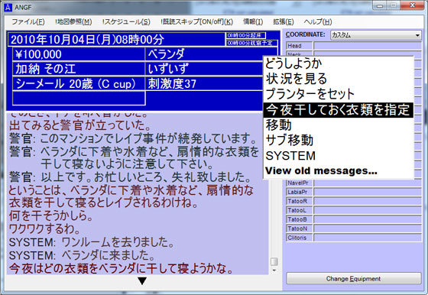Click the Change Equipment button
428x295 pixels.
353,279
